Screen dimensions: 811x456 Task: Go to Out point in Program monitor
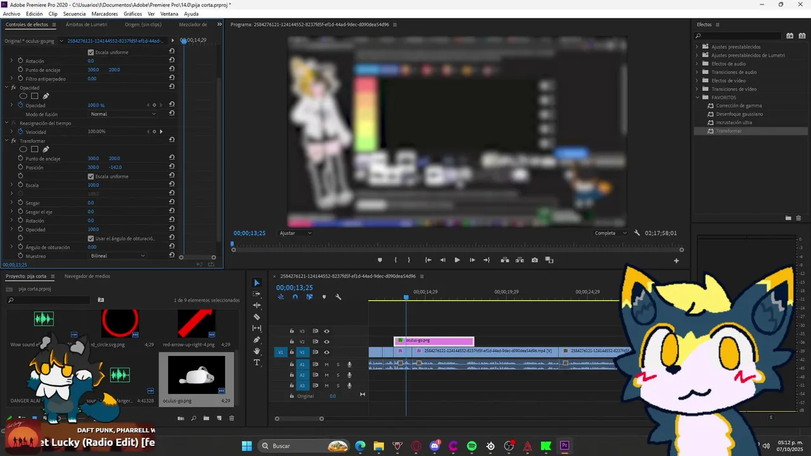pos(487,260)
